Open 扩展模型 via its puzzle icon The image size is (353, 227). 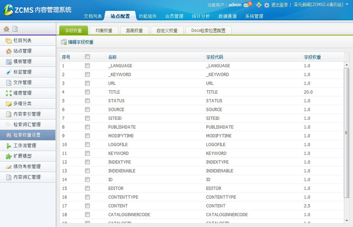[x=9, y=156]
